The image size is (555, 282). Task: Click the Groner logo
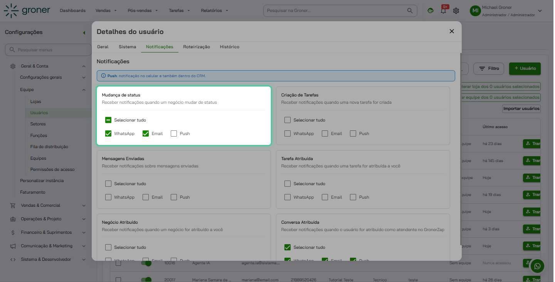[27, 10]
